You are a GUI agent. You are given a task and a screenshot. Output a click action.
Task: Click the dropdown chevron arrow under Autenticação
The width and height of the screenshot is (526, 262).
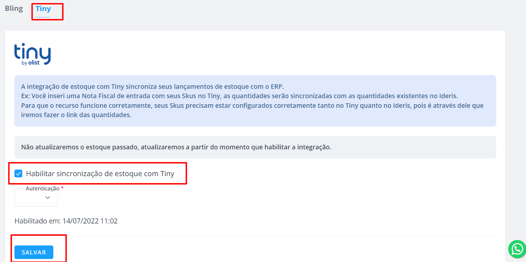[x=48, y=198]
